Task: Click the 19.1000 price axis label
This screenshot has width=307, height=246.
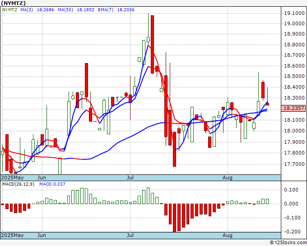Action: tap(294, 13)
